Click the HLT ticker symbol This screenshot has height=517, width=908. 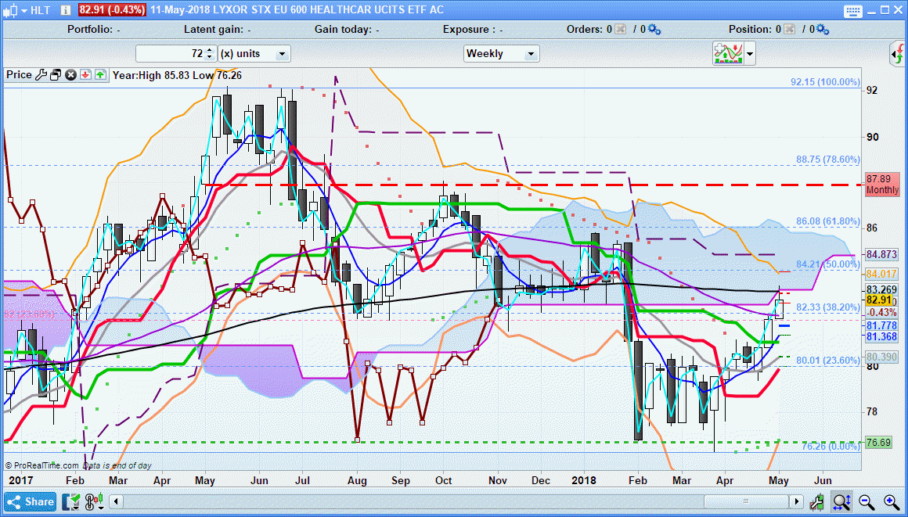click(x=40, y=10)
